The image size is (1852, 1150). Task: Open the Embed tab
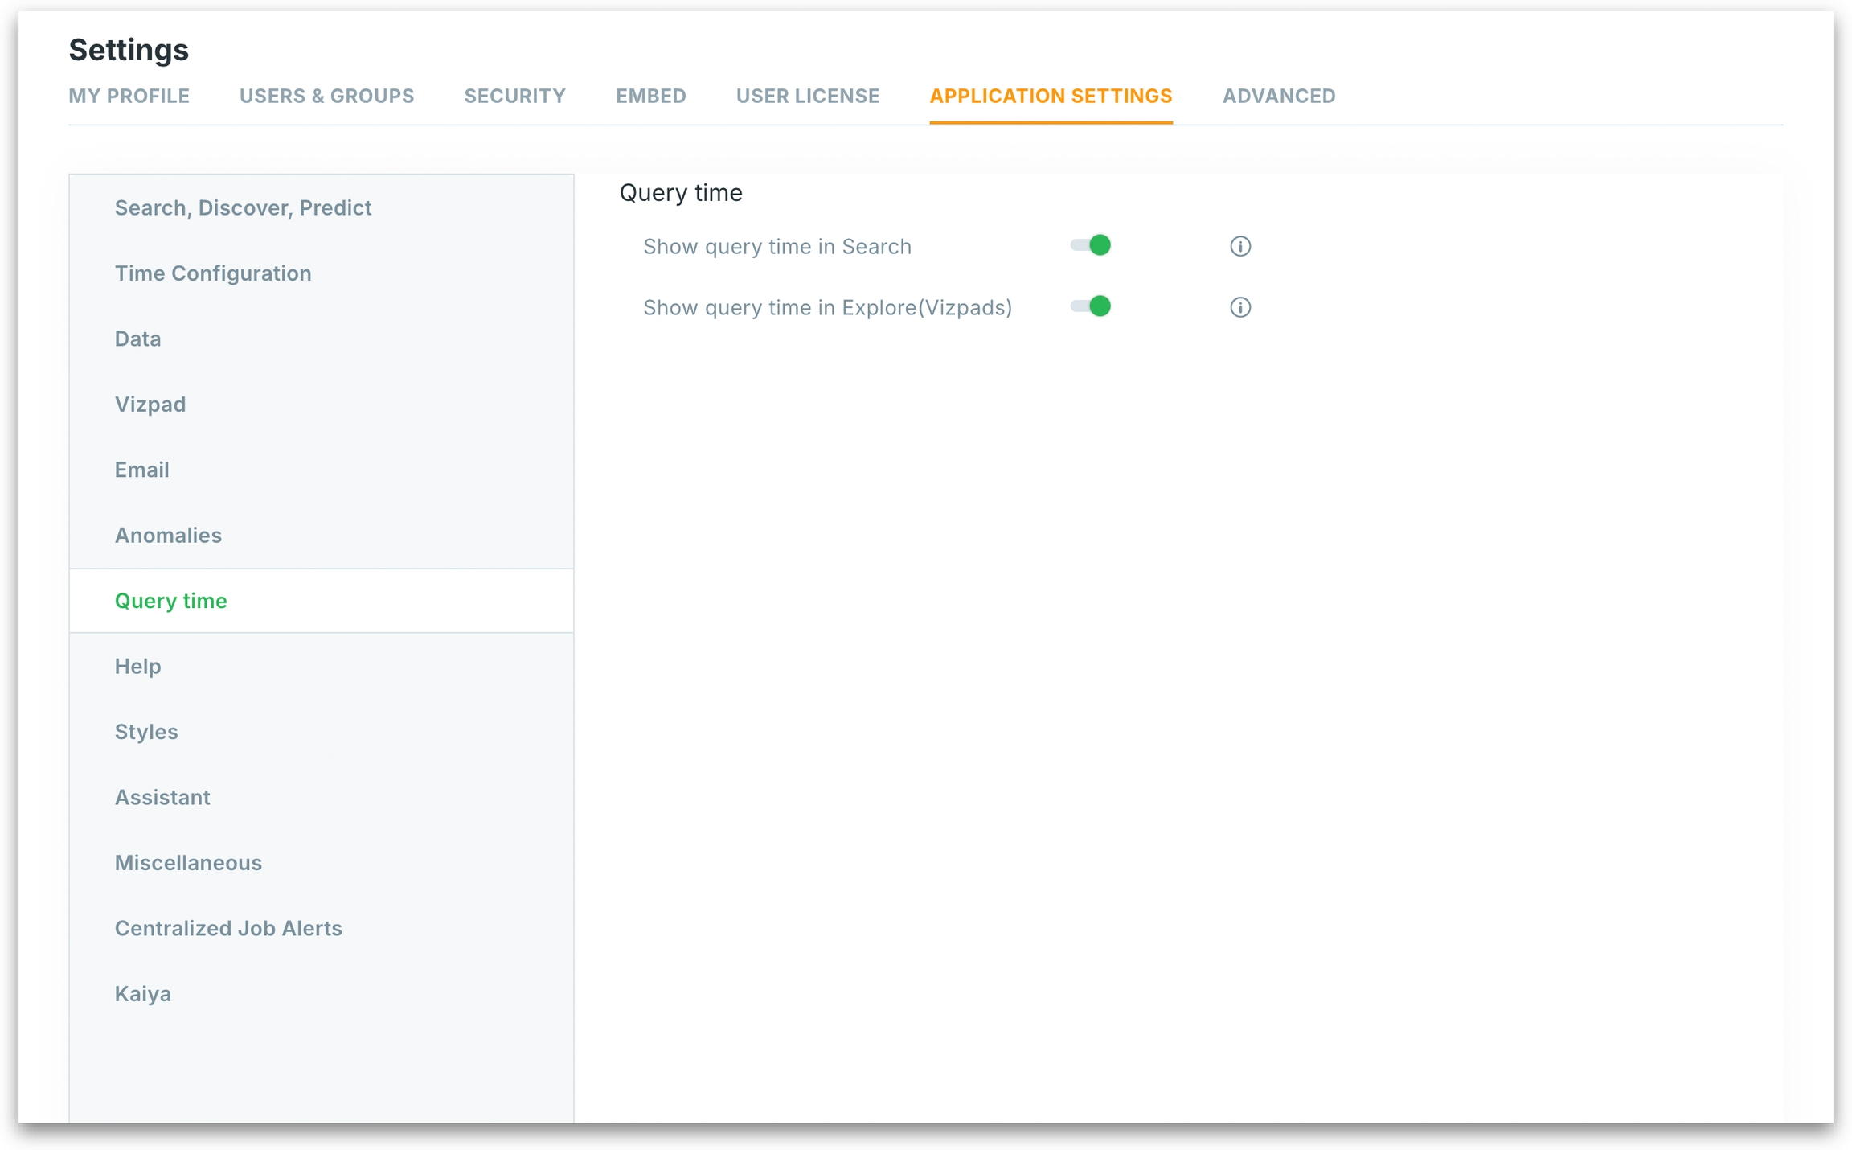click(x=650, y=96)
